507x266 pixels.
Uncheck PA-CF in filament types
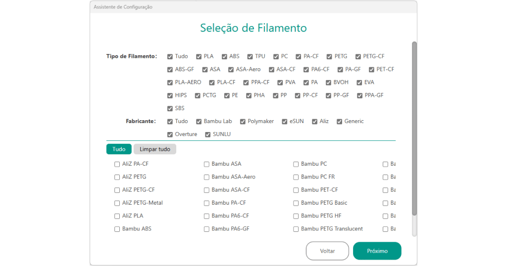(x=298, y=56)
